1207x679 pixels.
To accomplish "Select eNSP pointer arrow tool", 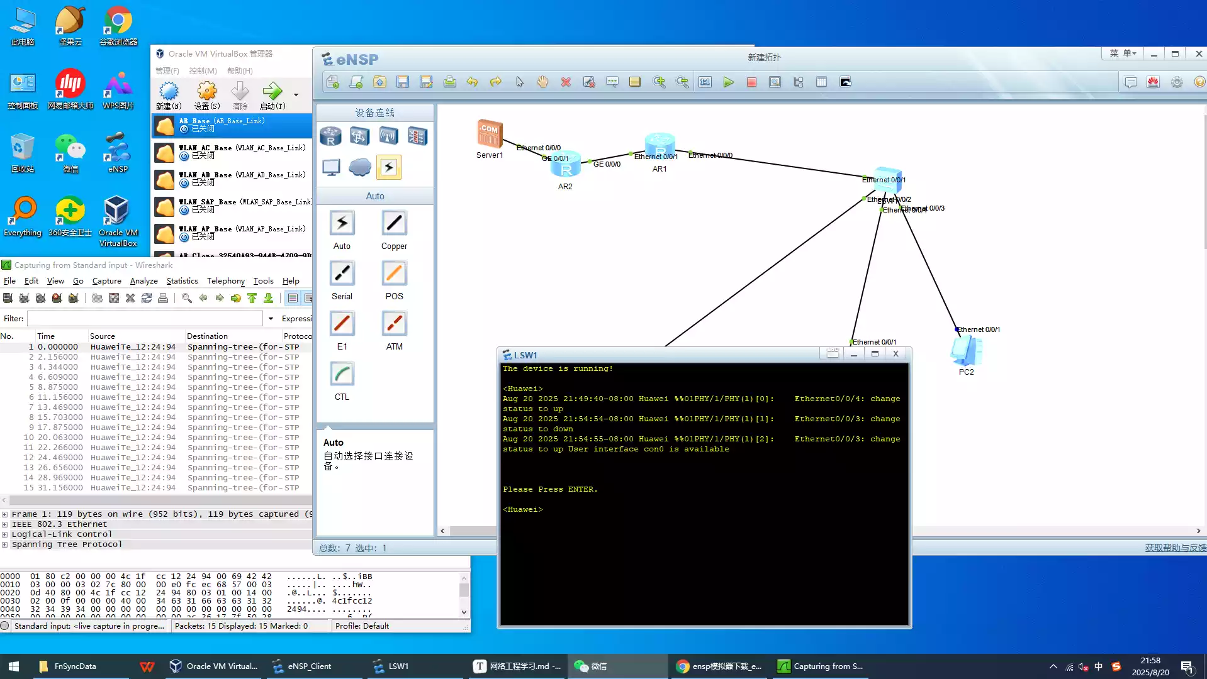I will [519, 82].
